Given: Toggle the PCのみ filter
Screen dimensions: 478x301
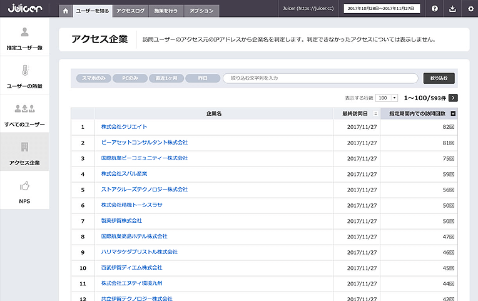Looking at the screenshot, I should [x=130, y=78].
